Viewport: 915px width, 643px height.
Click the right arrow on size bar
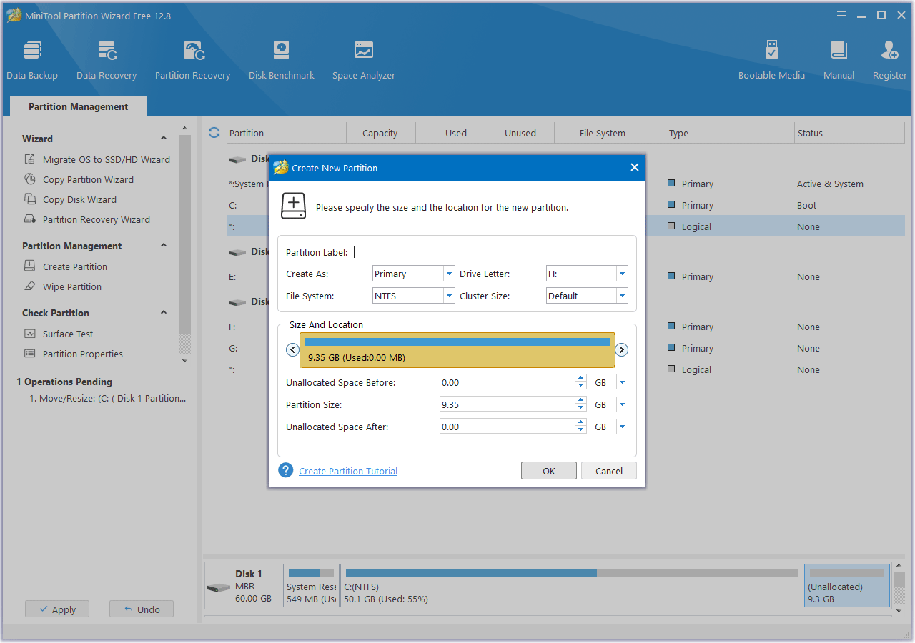[x=622, y=349]
